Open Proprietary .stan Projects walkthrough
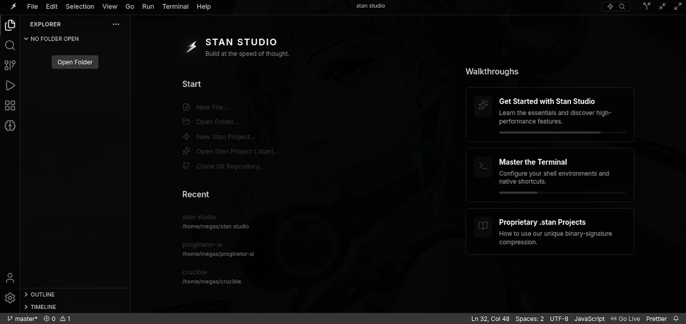Image resolution: width=686 pixels, height=324 pixels. pos(550,232)
